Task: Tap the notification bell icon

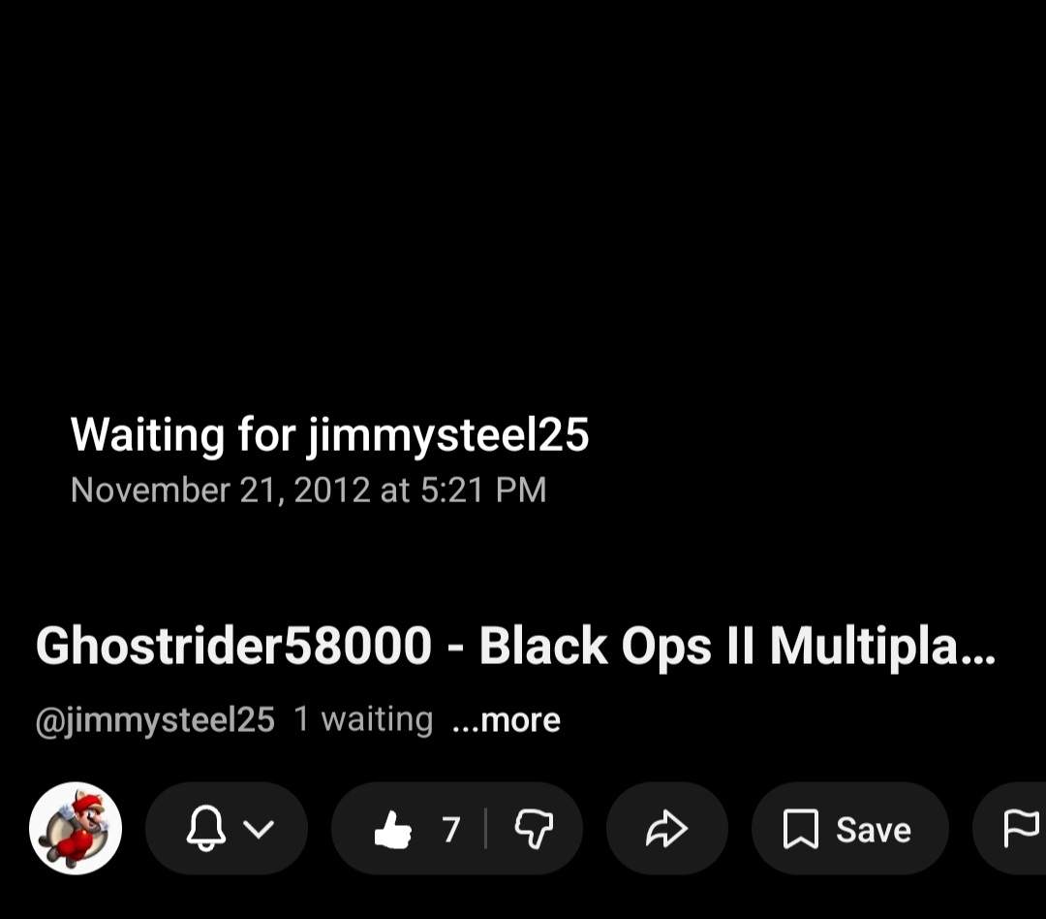Action: click(205, 828)
